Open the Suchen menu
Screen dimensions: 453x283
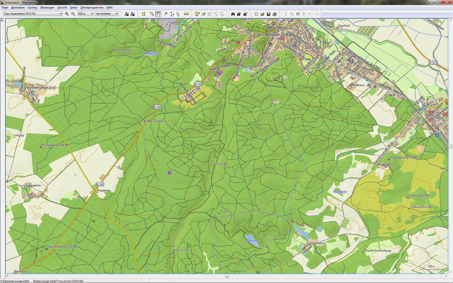tap(32, 7)
